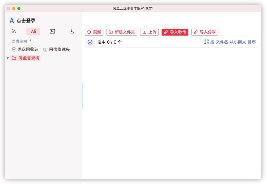This screenshot has width=266, height=184.
Task: Create folder with 新建文件夹
Action: point(122,32)
